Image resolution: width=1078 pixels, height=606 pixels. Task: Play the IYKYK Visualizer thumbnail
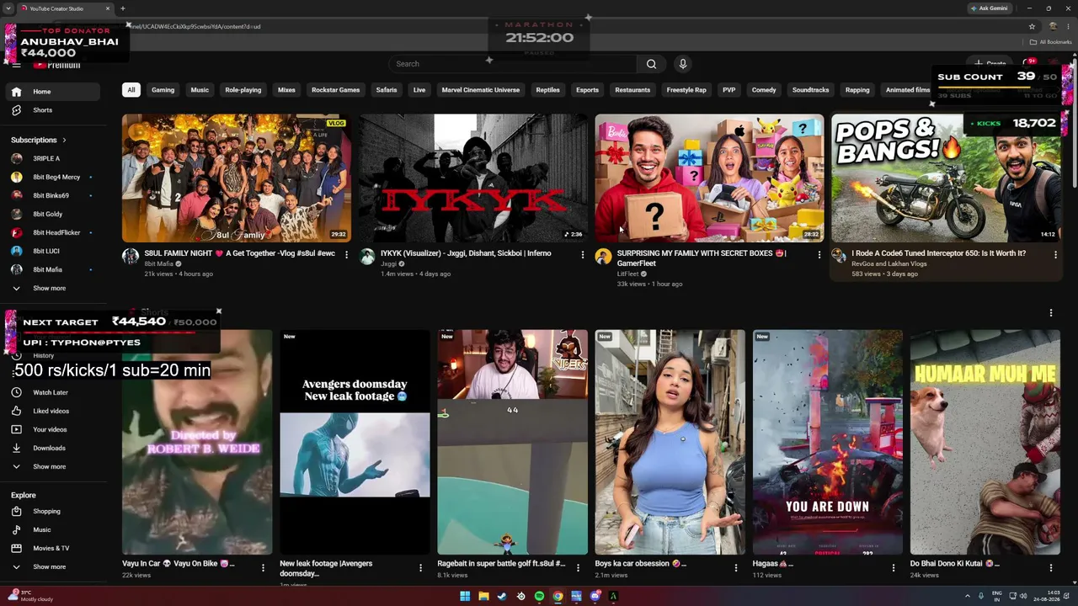coord(473,178)
